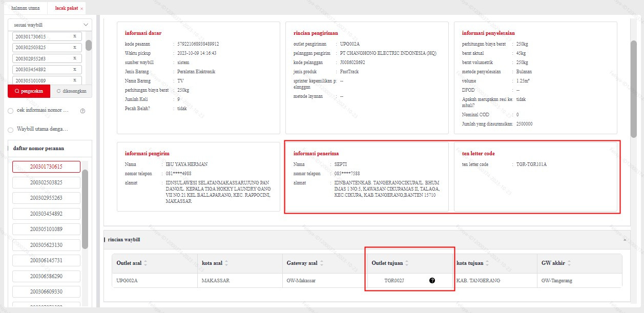Select order 200301730615 in daftar list
The height and width of the screenshot is (313, 644).
47,166
